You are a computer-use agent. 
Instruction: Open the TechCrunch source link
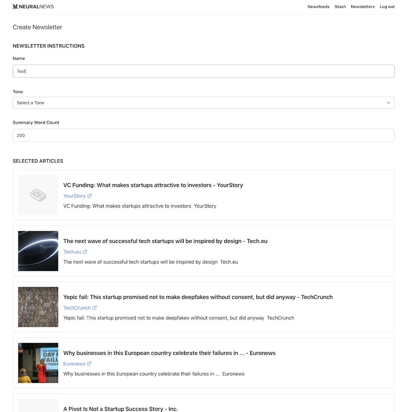[77, 308]
